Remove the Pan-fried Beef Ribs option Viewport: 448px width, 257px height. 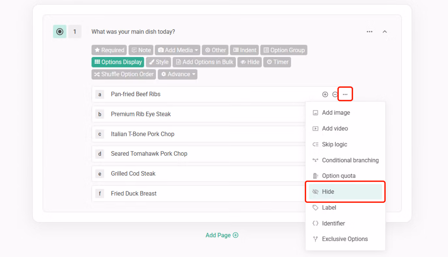tap(335, 94)
